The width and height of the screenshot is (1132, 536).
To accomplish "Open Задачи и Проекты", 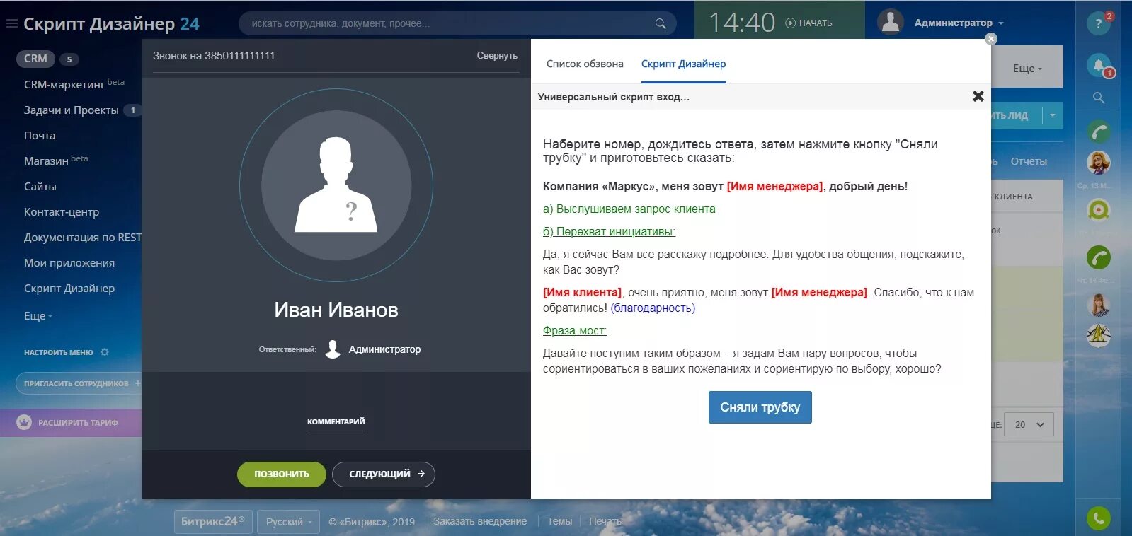I will pyautogui.click(x=72, y=110).
